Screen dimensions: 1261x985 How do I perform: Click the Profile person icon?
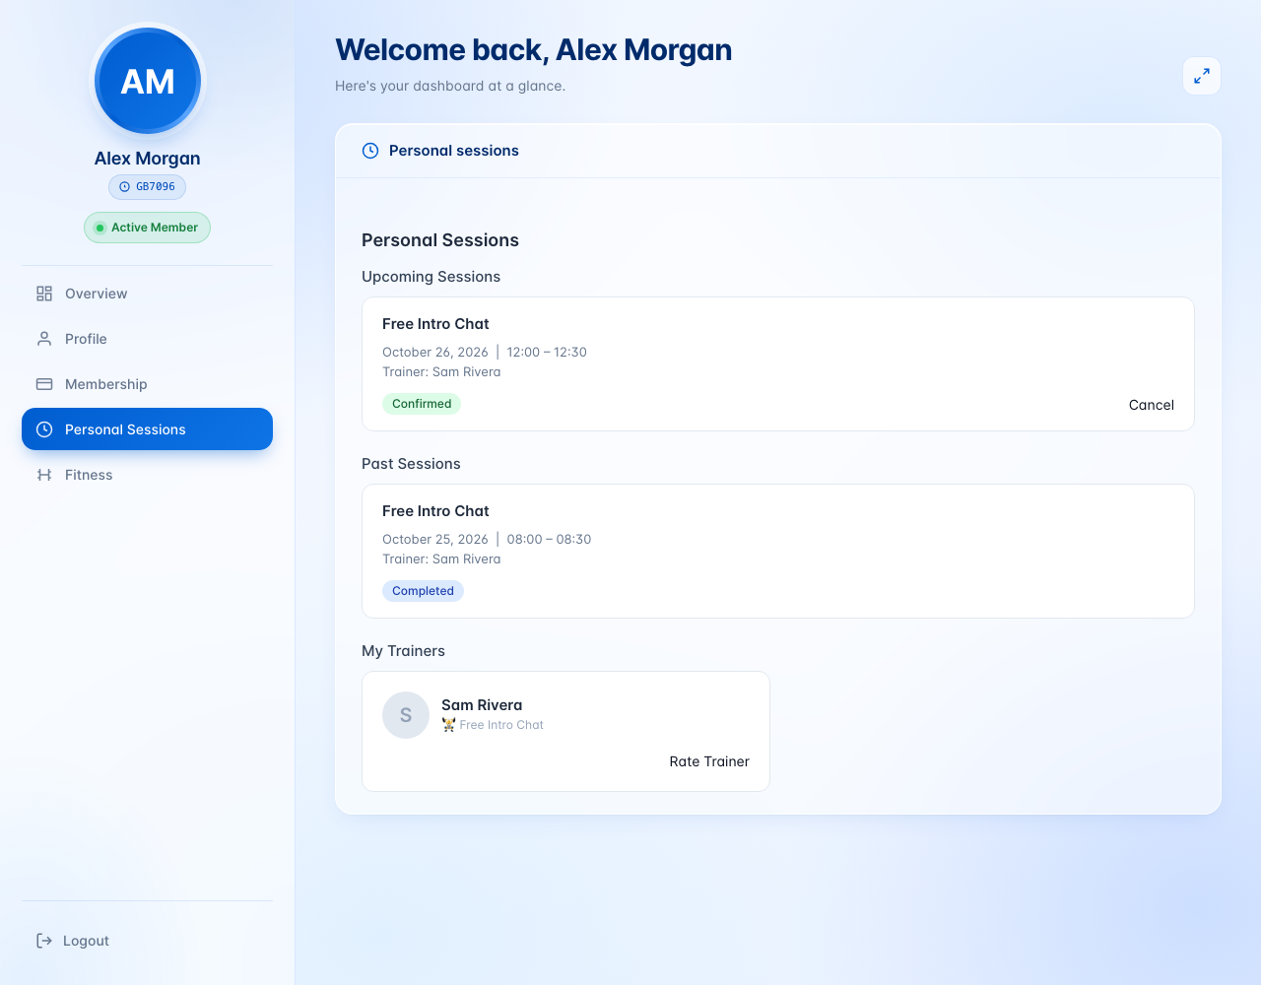click(44, 339)
